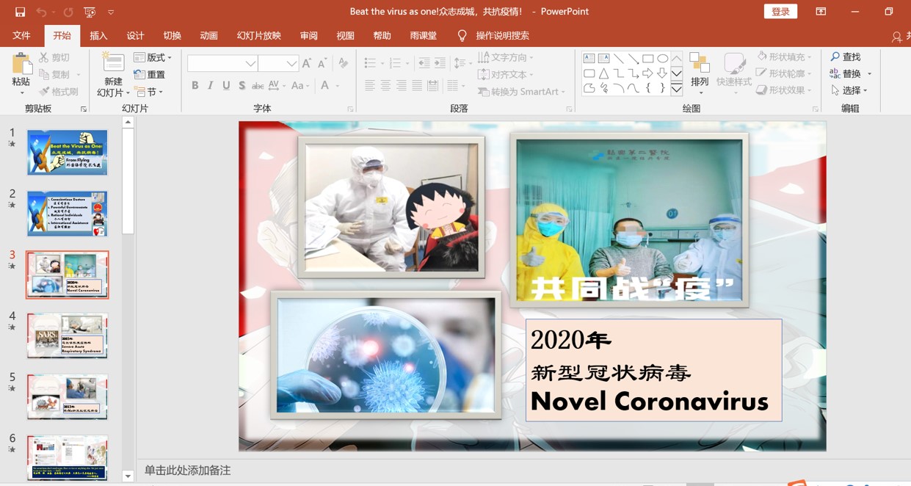The image size is (911, 486).
Task: Select slide 4 thumbnail about SARS
Action: click(68, 336)
